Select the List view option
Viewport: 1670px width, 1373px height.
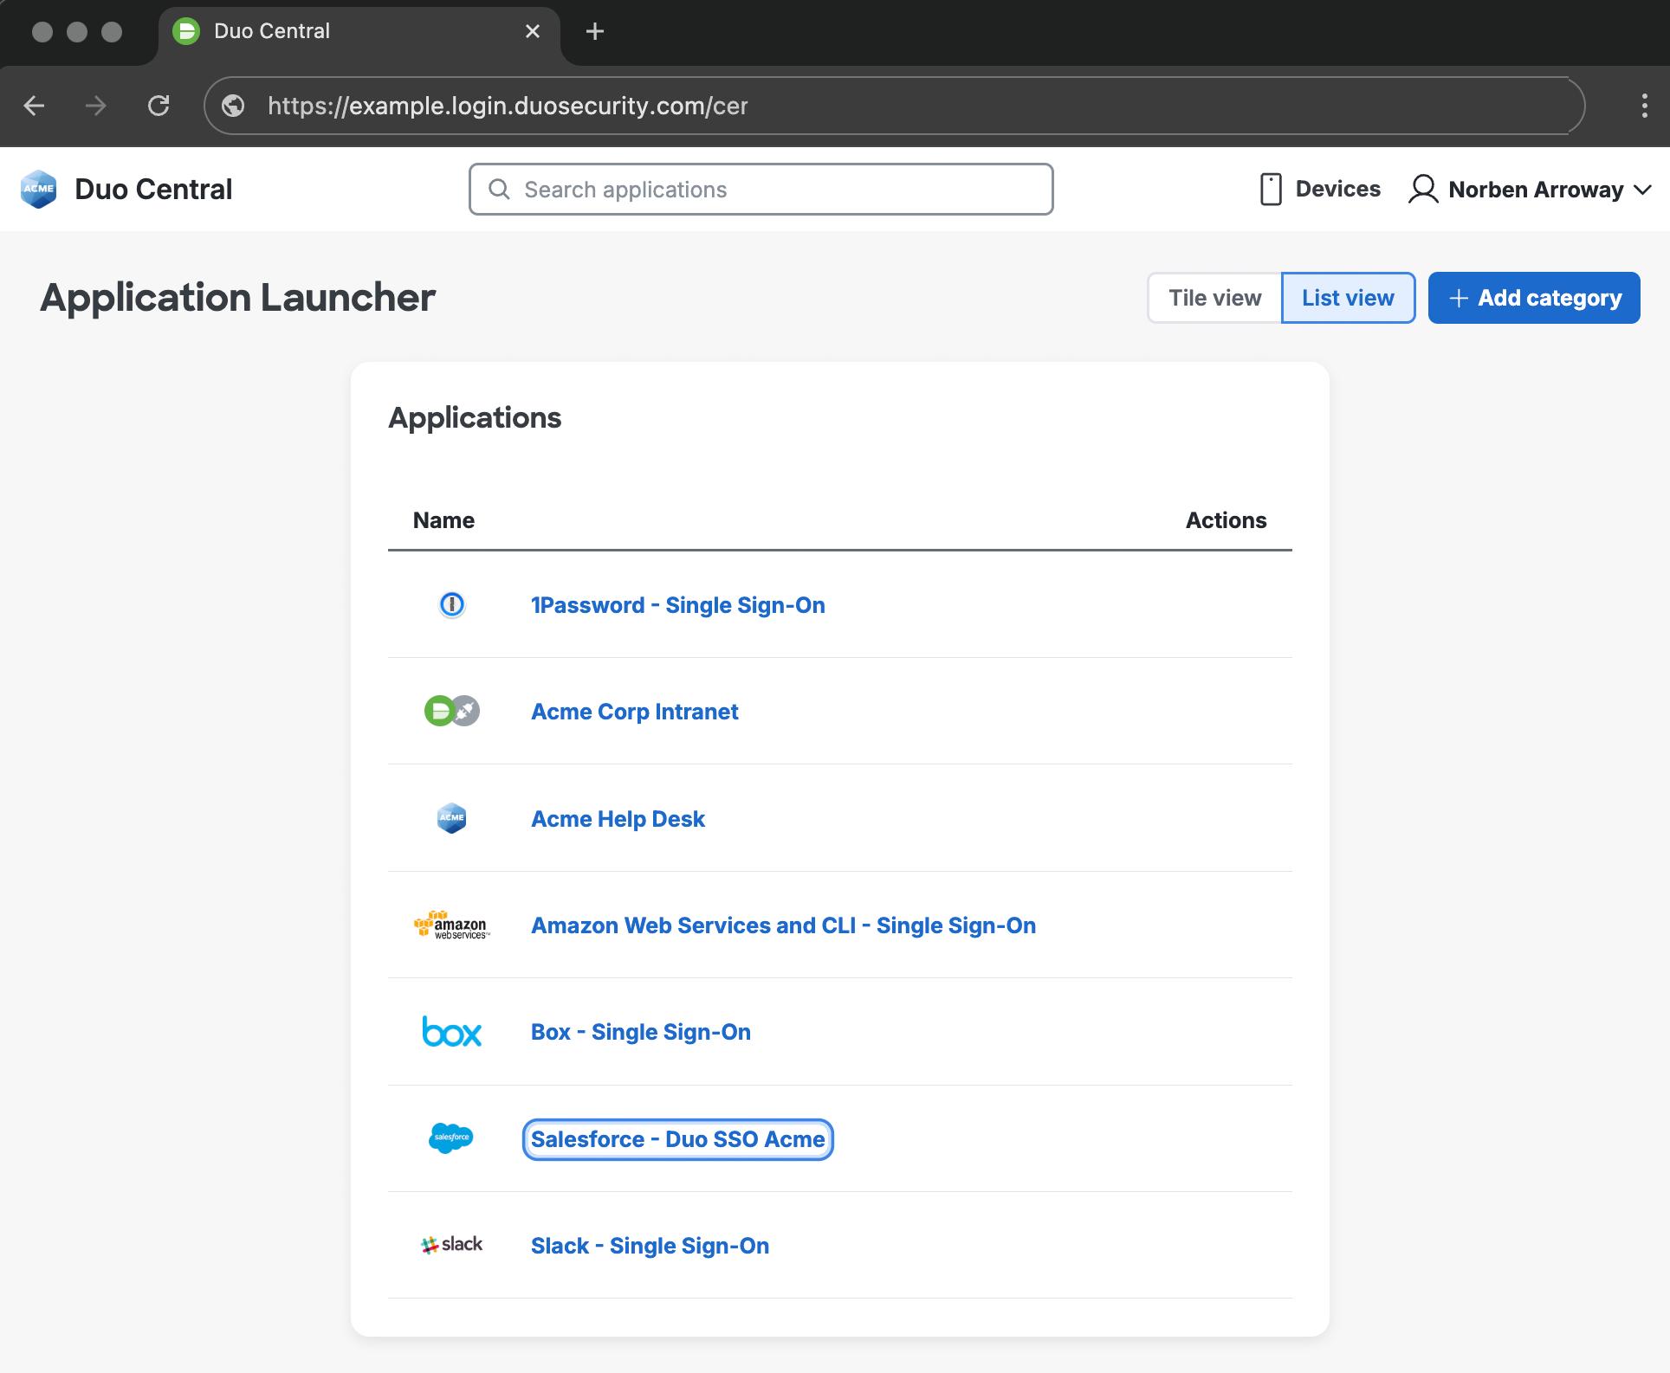pos(1348,298)
